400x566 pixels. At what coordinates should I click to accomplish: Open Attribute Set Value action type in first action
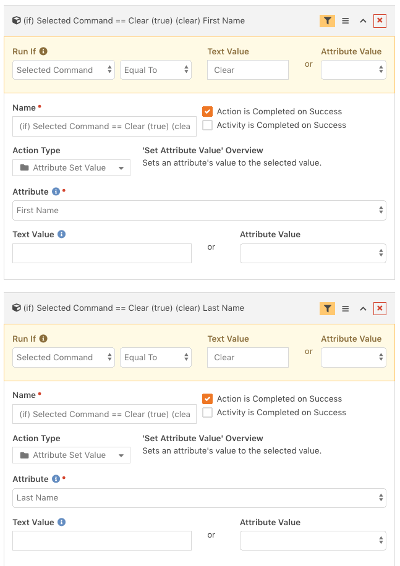72,168
